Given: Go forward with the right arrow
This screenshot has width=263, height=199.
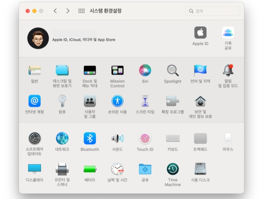Looking at the screenshot, I should (68, 11).
